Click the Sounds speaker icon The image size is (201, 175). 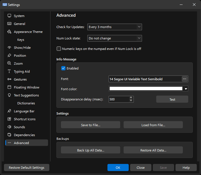click(x=9, y=127)
